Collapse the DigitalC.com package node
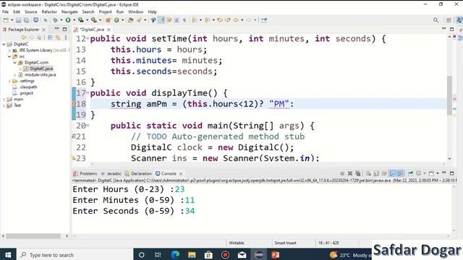This screenshot has height=260, width=463. [x=14, y=63]
